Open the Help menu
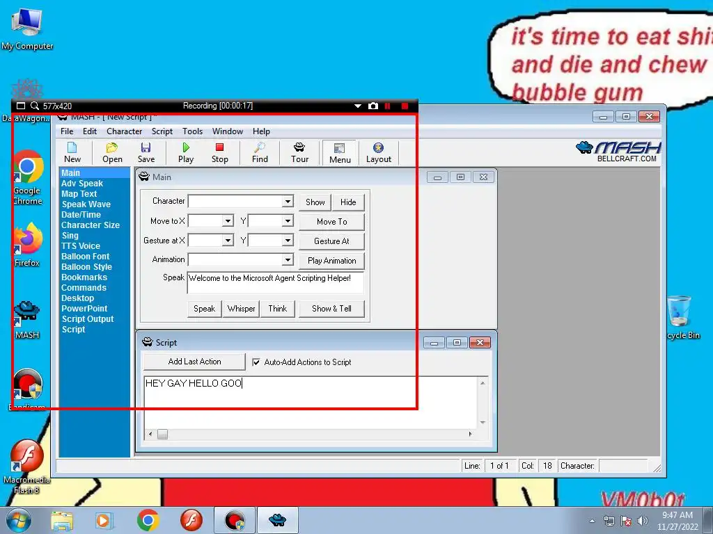This screenshot has height=534, width=713. tap(261, 131)
